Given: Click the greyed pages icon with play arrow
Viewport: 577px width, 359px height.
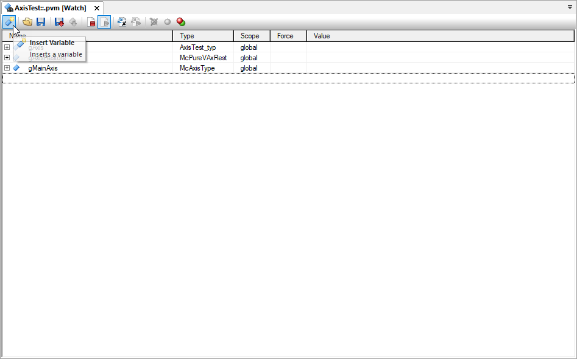Looking at the screenshot, I should click(x=136, y=22).
